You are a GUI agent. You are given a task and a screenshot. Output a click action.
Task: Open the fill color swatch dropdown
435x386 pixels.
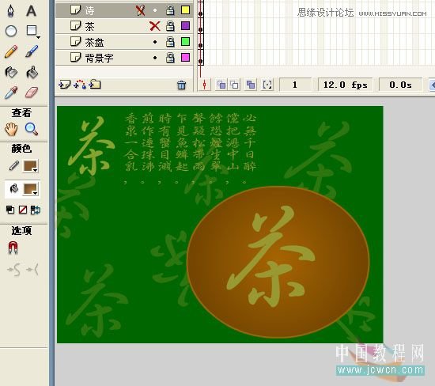tap(31, 189)
